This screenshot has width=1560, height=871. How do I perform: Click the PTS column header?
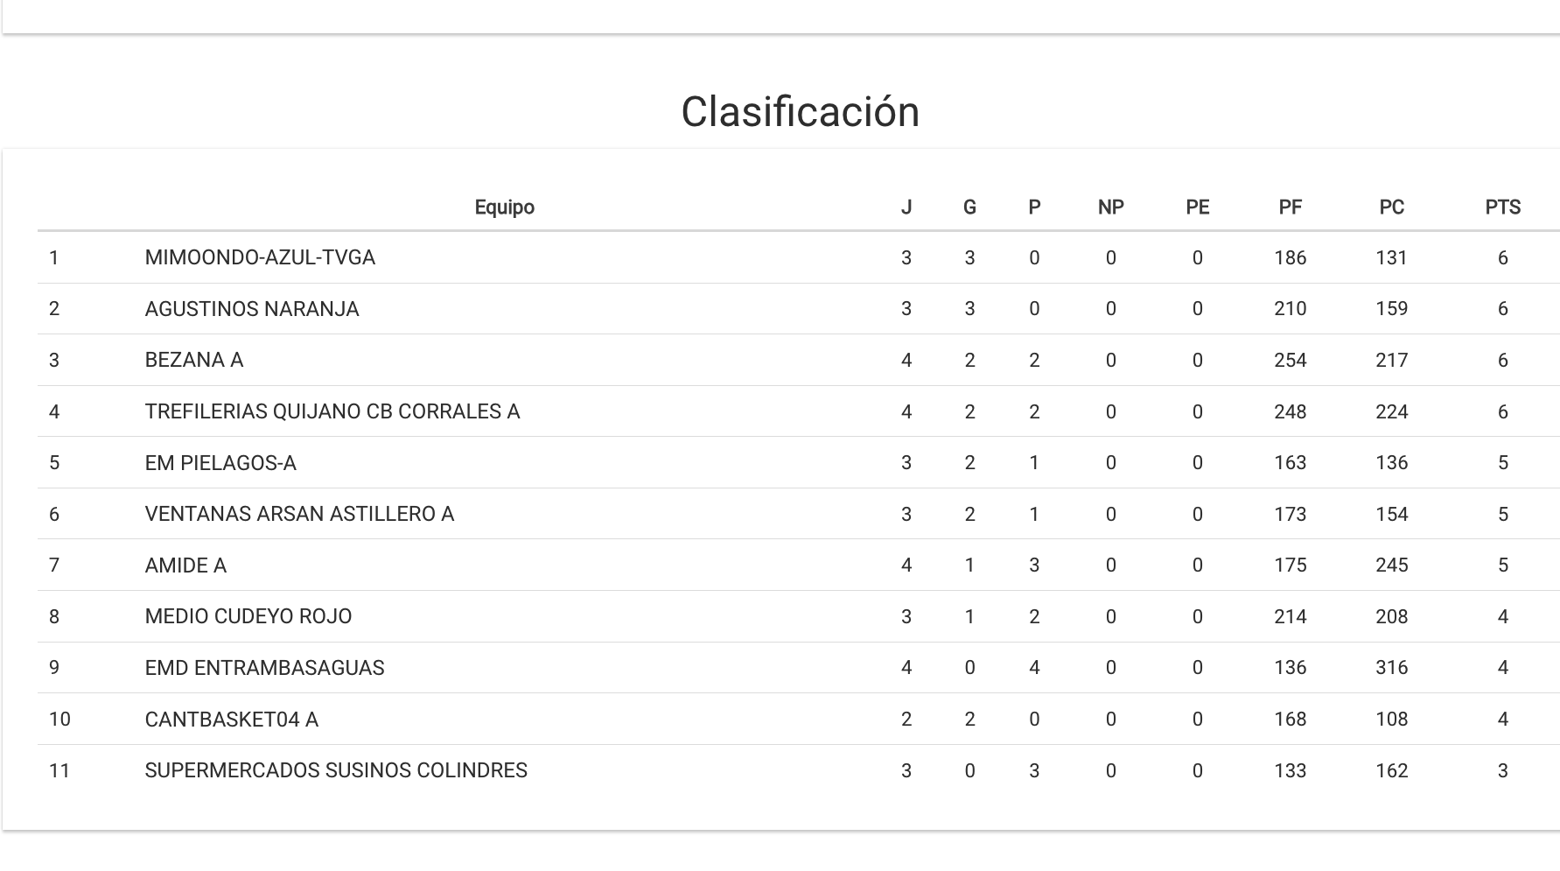[1502, 207]
